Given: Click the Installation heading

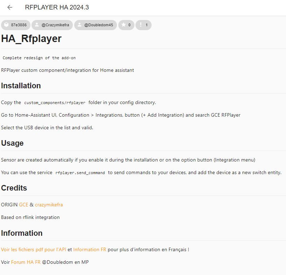Looking at the screenshot, I should tap(21, 86).
